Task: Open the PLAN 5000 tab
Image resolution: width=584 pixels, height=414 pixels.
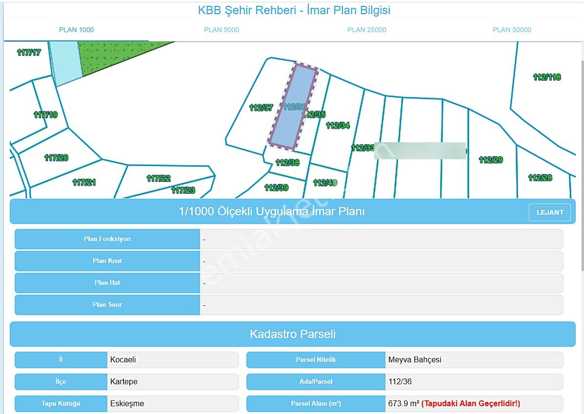Action: tap(222, 30)
